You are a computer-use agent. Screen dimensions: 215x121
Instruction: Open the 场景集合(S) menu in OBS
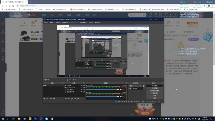[84, 23]
